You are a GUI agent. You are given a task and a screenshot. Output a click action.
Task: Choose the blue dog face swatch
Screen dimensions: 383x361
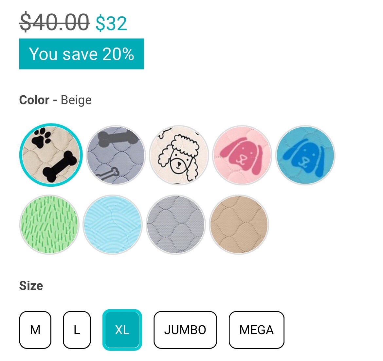[x=305, y=155]
